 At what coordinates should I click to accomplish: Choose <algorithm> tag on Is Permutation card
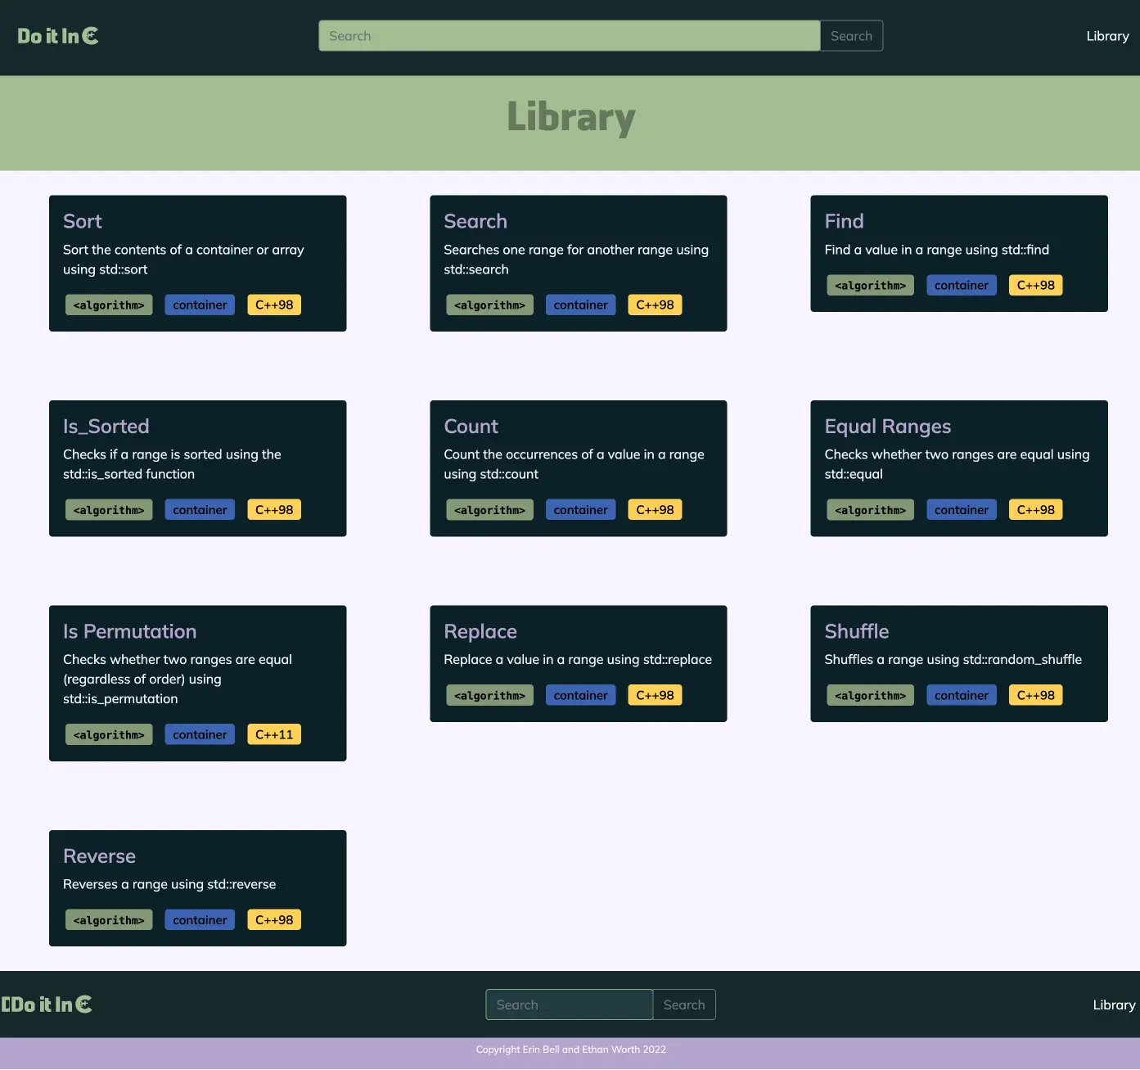point(109,734)
